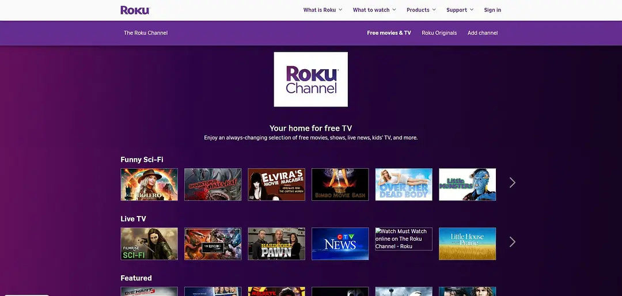This screenshot has width=622, height=296.
Task: Open the Little Monsters thumbnail
Action: point(467,184)
